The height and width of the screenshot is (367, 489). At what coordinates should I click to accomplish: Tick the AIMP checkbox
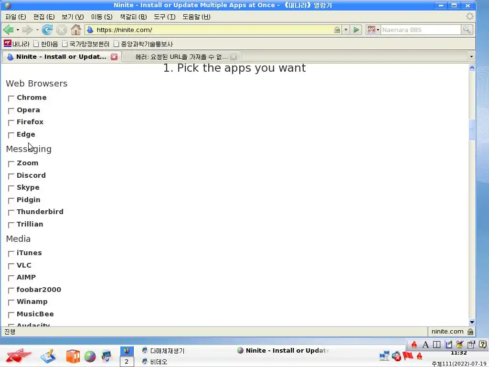(x=11, y=278)
